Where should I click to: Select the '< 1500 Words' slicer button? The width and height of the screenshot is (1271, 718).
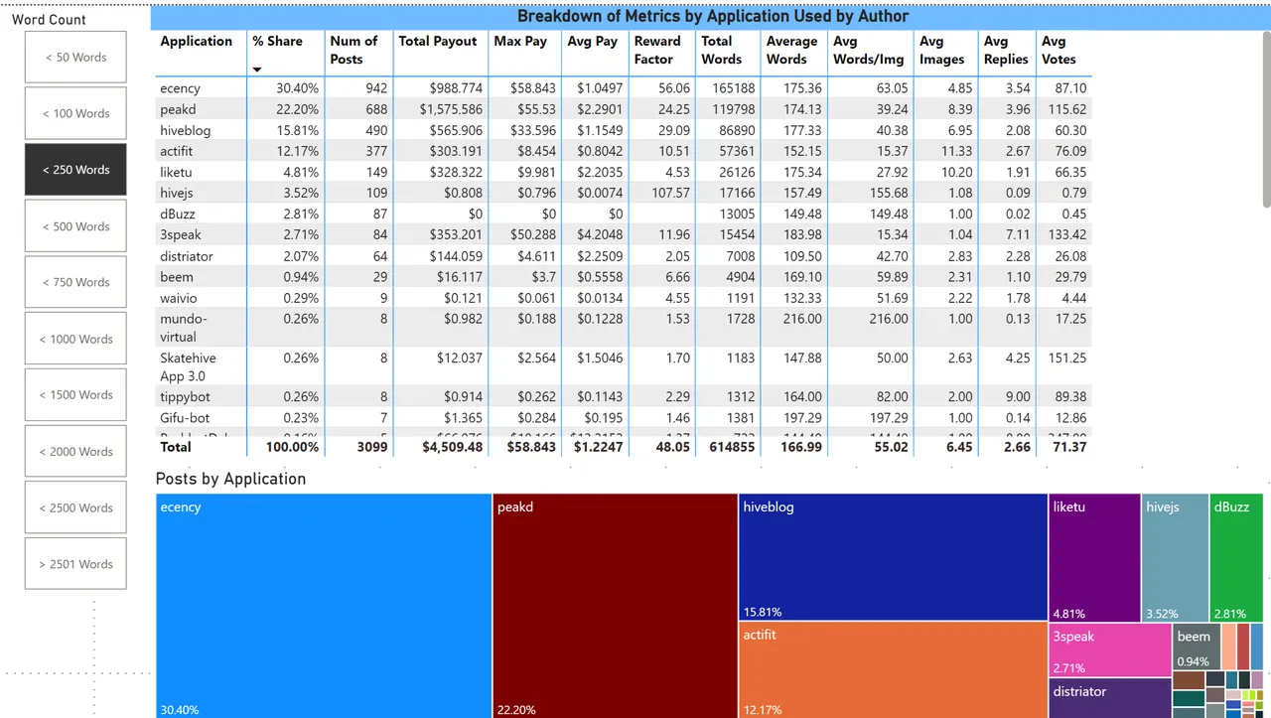(x=75, y=394)
